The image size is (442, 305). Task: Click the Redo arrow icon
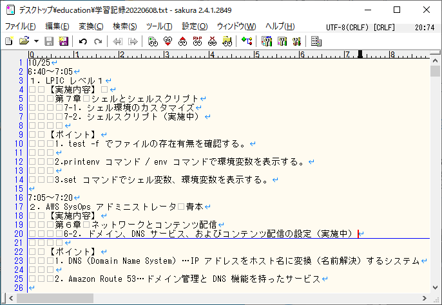98,41
